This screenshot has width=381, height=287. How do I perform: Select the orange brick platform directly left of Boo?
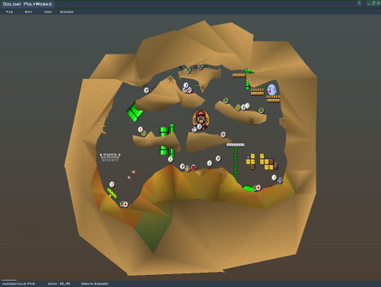(x=257, y=91)
